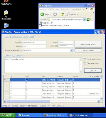The width and height of the screenshot is (106, 118).
Task: Click data grid horizontal scrollbar right arrow
Action: pos(99,101)
